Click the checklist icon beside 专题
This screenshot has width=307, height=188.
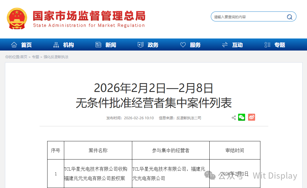pyautogui.click(x=267, y=44)
